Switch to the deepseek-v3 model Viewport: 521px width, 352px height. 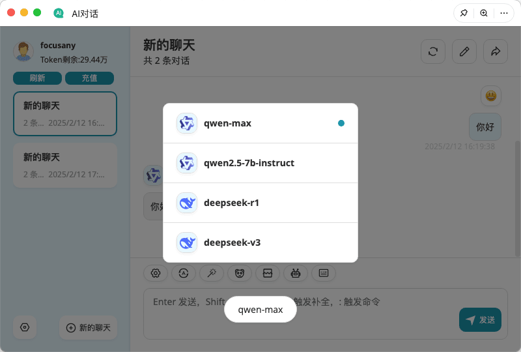[260, 242]
